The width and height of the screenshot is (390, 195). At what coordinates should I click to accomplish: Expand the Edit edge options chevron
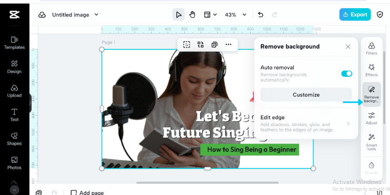pos(348,123)
